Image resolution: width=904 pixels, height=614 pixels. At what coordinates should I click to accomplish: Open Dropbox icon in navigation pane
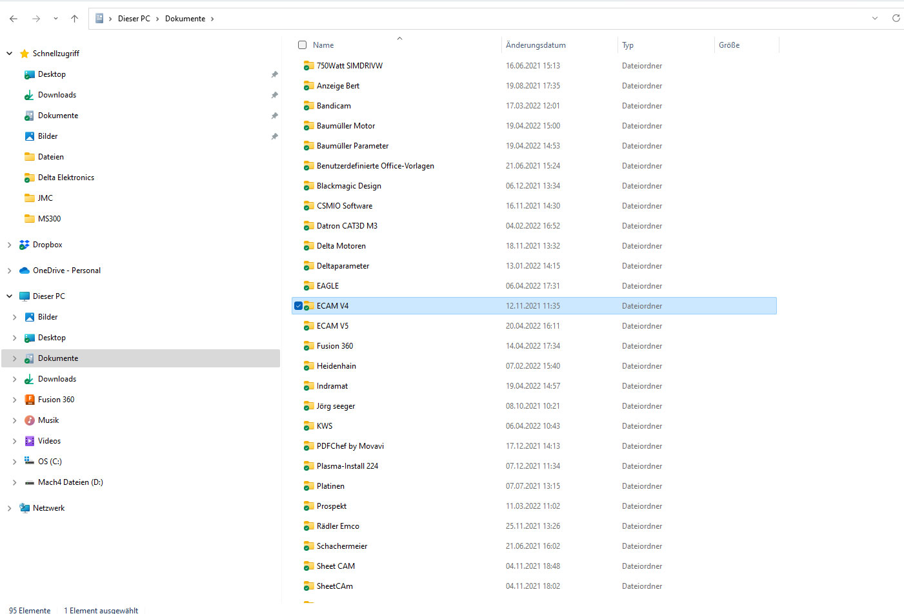25,245
